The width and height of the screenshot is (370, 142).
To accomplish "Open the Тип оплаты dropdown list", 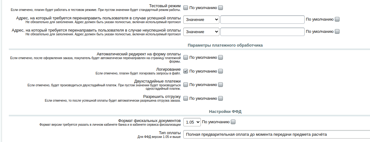I will point(277,134).
